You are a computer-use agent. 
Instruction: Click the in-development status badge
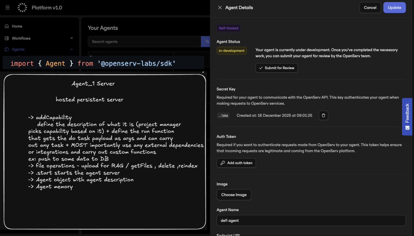coord(231,51)
